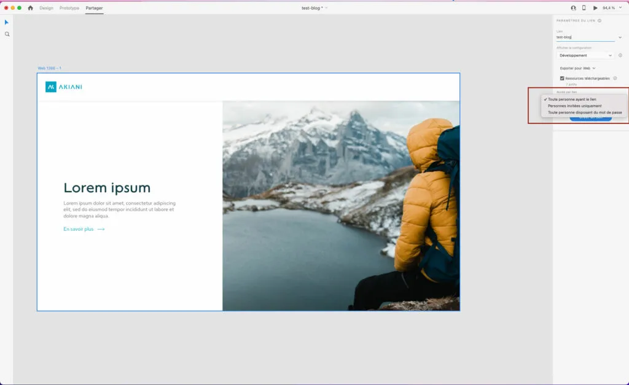Open the test-blog document title dropdown
The width and height of the screenshot is (629, 385).
pyautogui.click(x=326, y=8)
